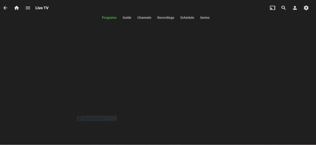Open the Schedule tab

187,18
